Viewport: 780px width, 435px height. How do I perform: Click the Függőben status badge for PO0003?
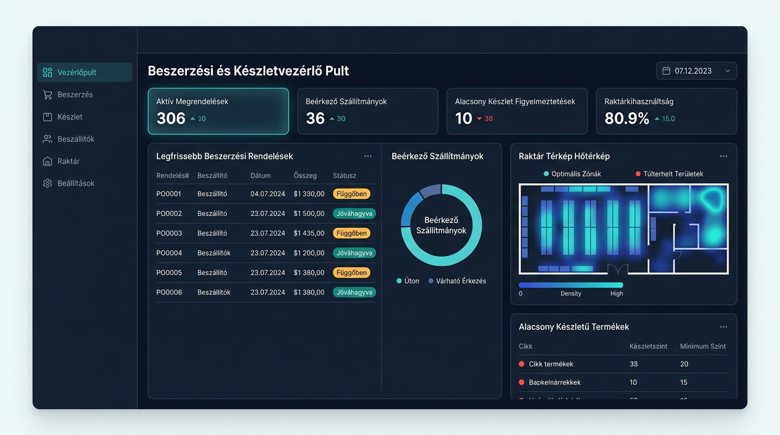pos(351,233)
